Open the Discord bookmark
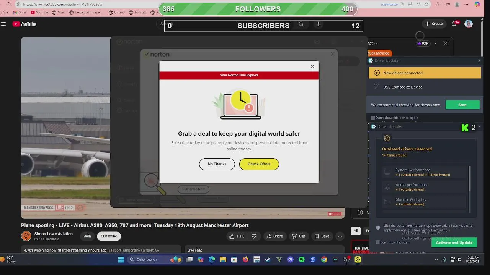The height and width of the screenshot is (275, 490). pyautogui.click(x=116, y=12)
